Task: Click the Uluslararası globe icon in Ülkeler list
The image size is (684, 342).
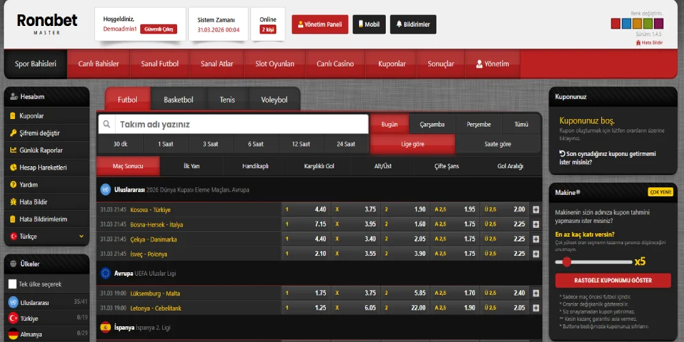Action: [x=13, y=302]
